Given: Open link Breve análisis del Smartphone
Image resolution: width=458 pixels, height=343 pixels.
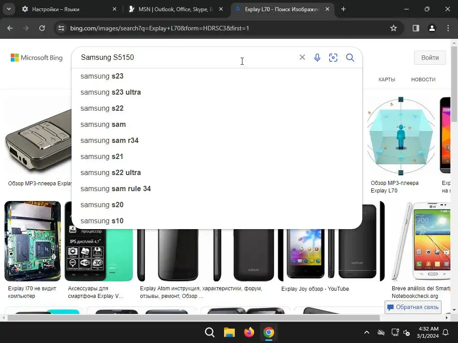Looking at the screenshot, I should (421, 292).
